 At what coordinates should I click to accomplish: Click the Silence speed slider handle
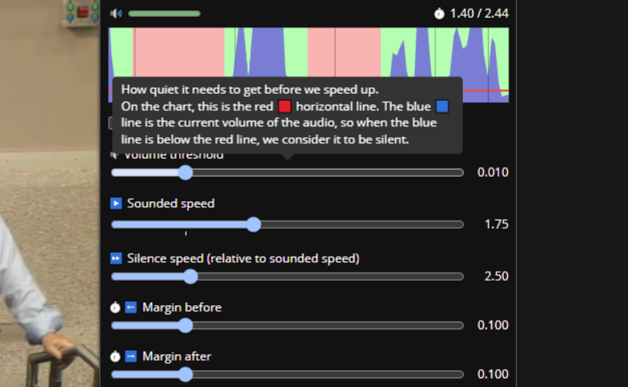click(x=191, y=277)
